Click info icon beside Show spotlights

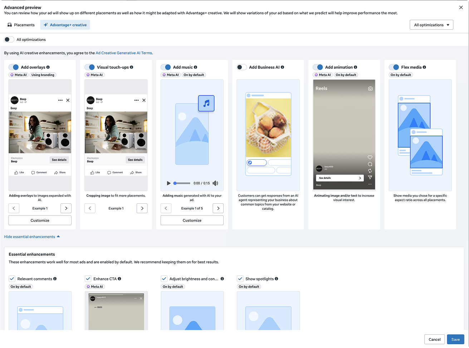(276, 279)
